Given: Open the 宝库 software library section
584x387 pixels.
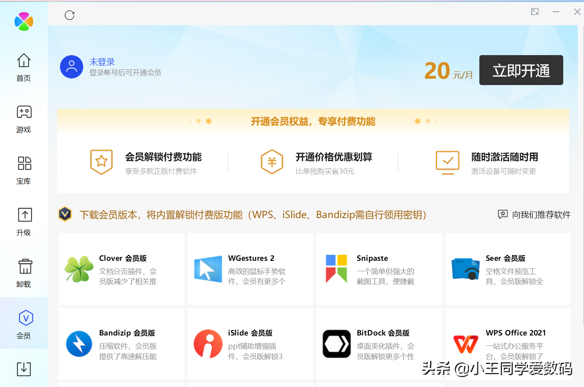Looking at the screenshot, I should (24, 171).
